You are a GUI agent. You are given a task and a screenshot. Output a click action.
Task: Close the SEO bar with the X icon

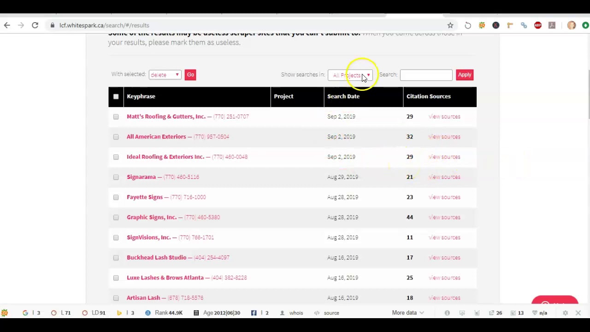578,313
